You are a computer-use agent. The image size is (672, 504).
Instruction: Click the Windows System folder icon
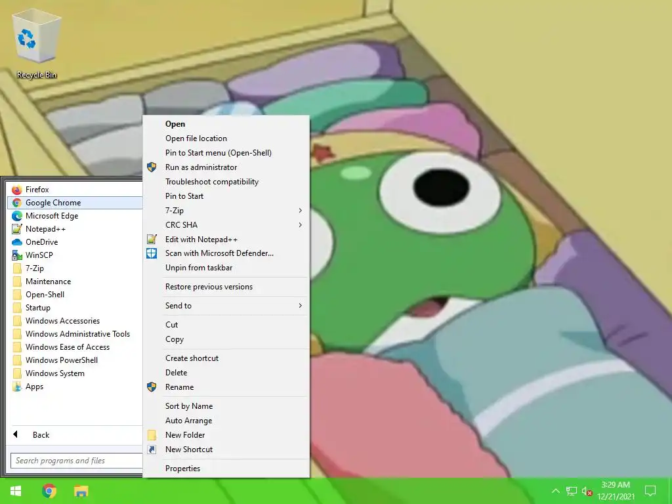pos(16,373)
